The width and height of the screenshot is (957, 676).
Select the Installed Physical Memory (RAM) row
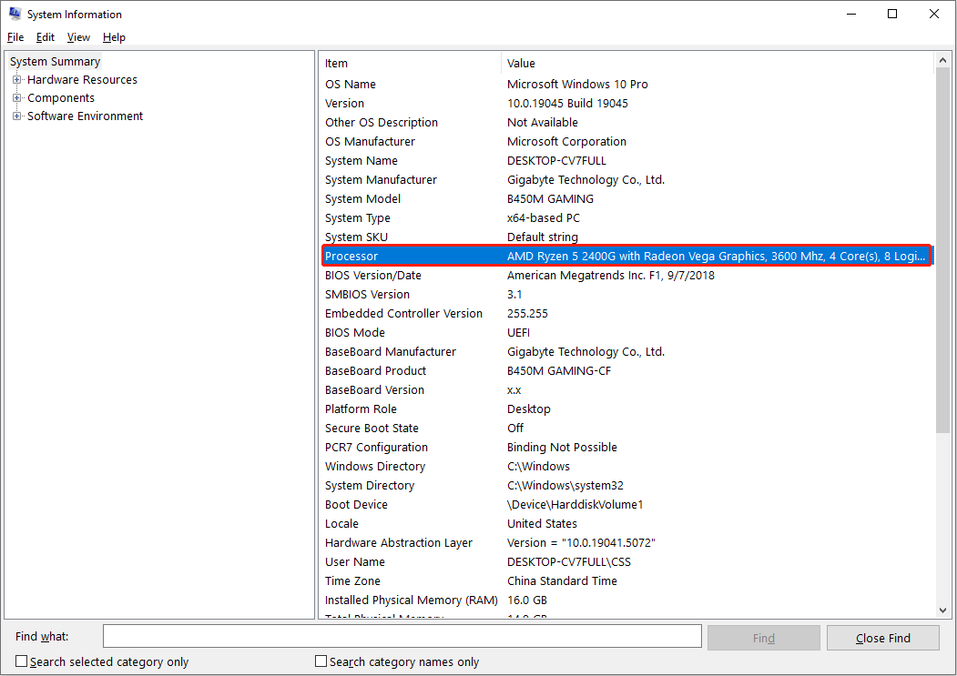click(x=626, y=600)
